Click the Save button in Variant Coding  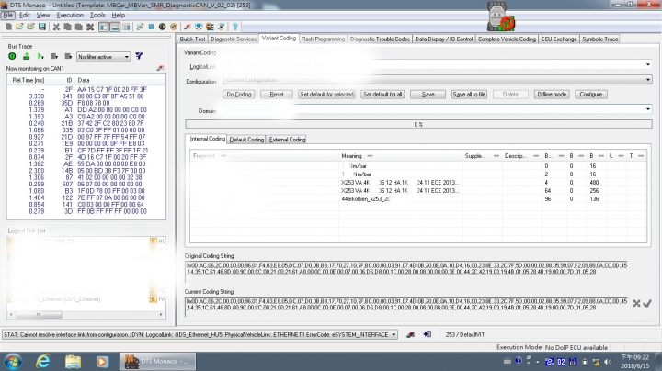(x=428, y=94)
